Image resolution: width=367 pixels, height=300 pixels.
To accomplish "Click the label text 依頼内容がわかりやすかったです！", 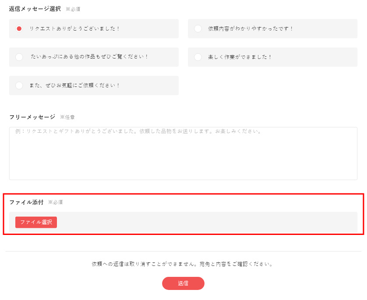I will tap(251, 29).
